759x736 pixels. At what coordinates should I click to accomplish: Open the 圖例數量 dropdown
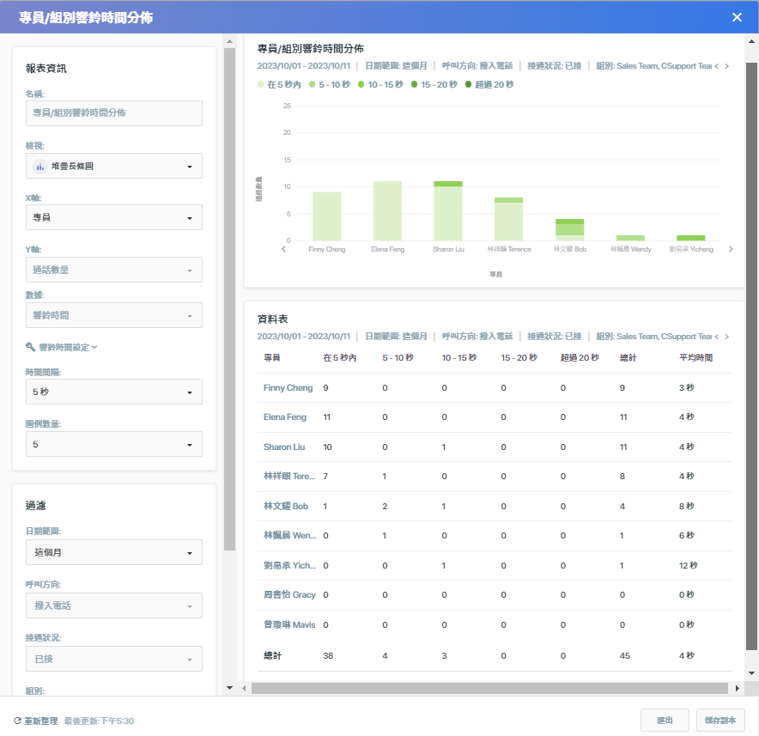pyautogui.click(x=113, y=444)
